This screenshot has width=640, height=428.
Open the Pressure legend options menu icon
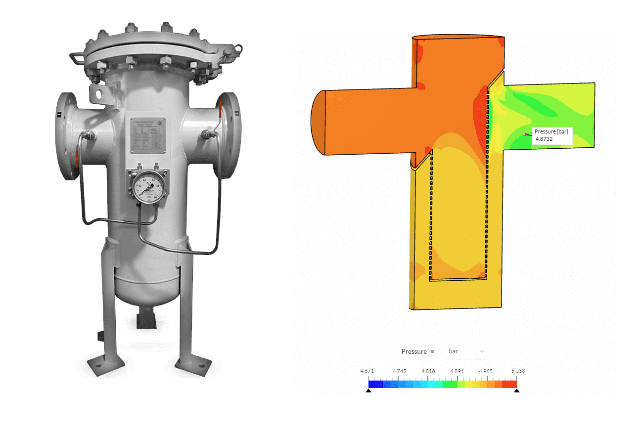pos(432,352)
